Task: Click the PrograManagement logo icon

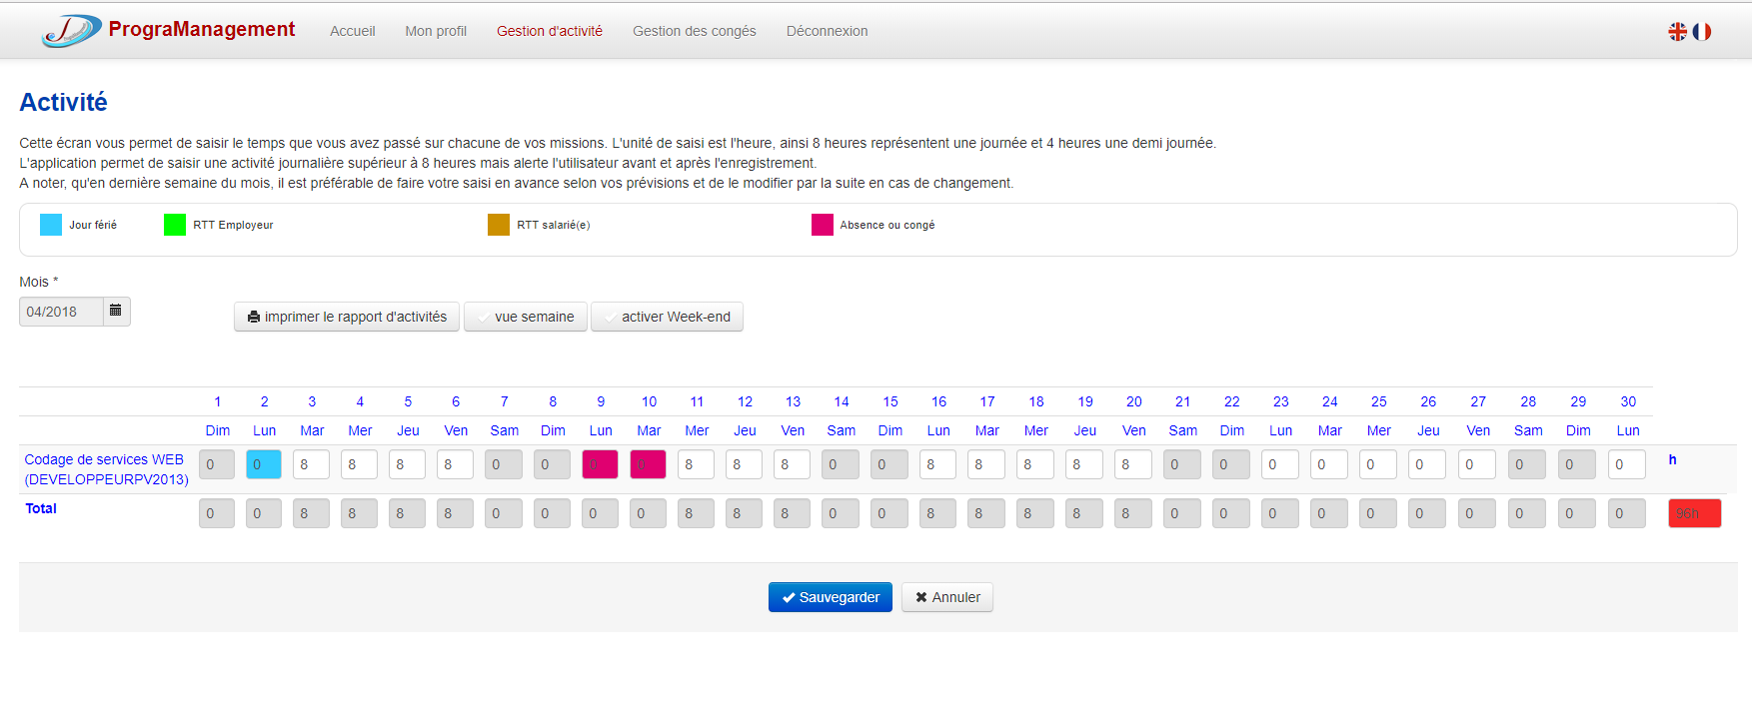Action: pyautogui.click(x=71, y=31)
